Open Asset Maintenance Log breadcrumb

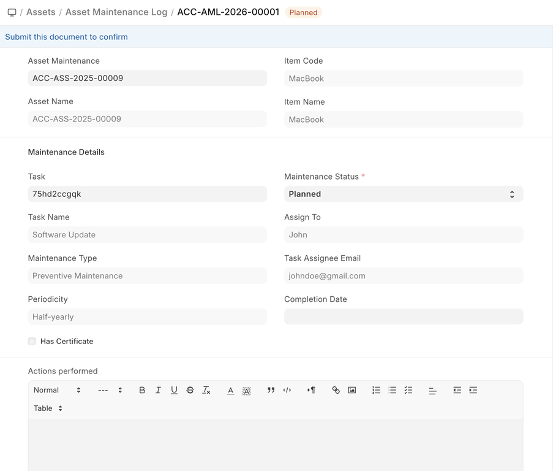[116, 12]
